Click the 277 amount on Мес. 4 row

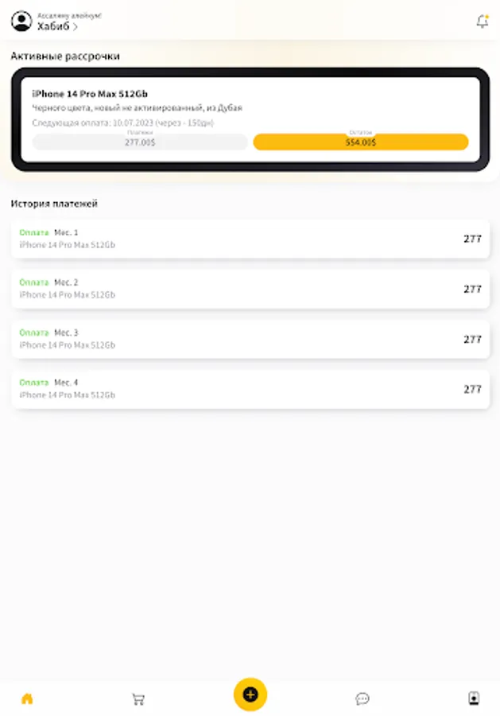tap(472, 389)
